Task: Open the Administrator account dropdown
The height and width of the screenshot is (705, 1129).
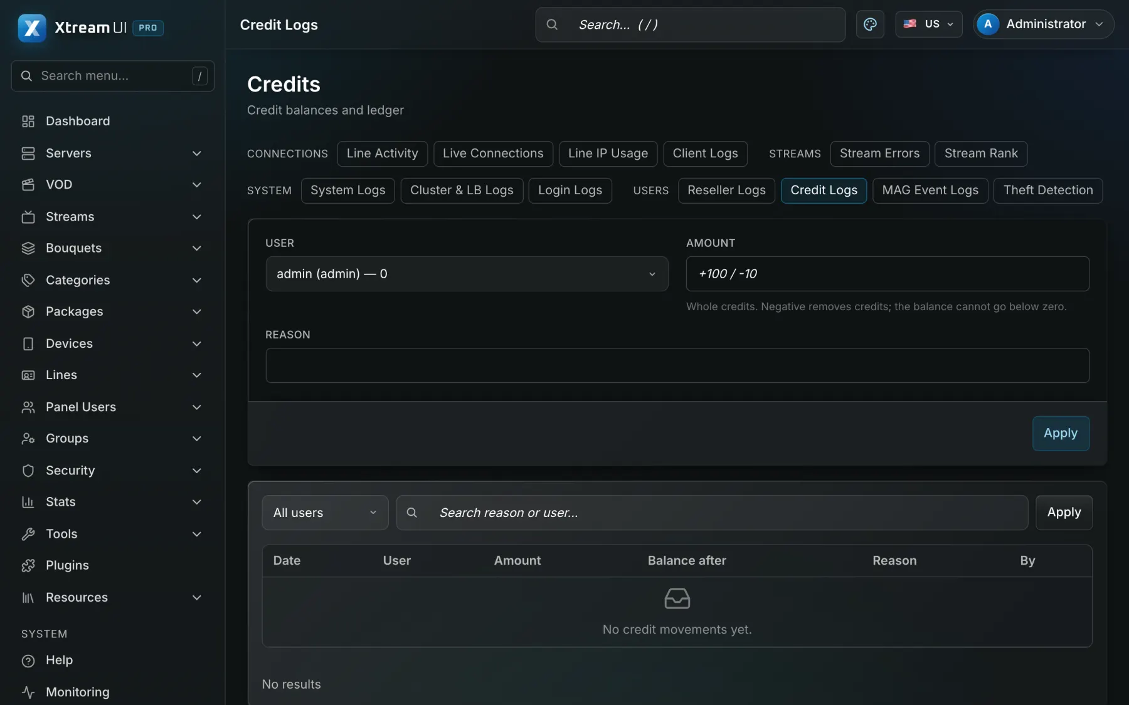Action: pos(1043,24)
